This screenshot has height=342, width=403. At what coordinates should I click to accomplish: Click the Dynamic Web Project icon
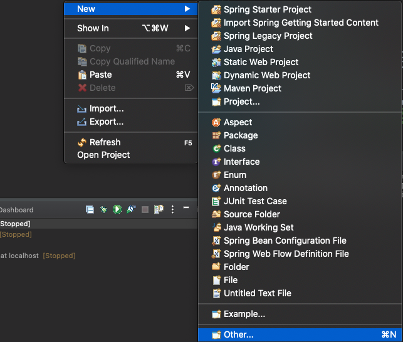[x=216, y=75]
